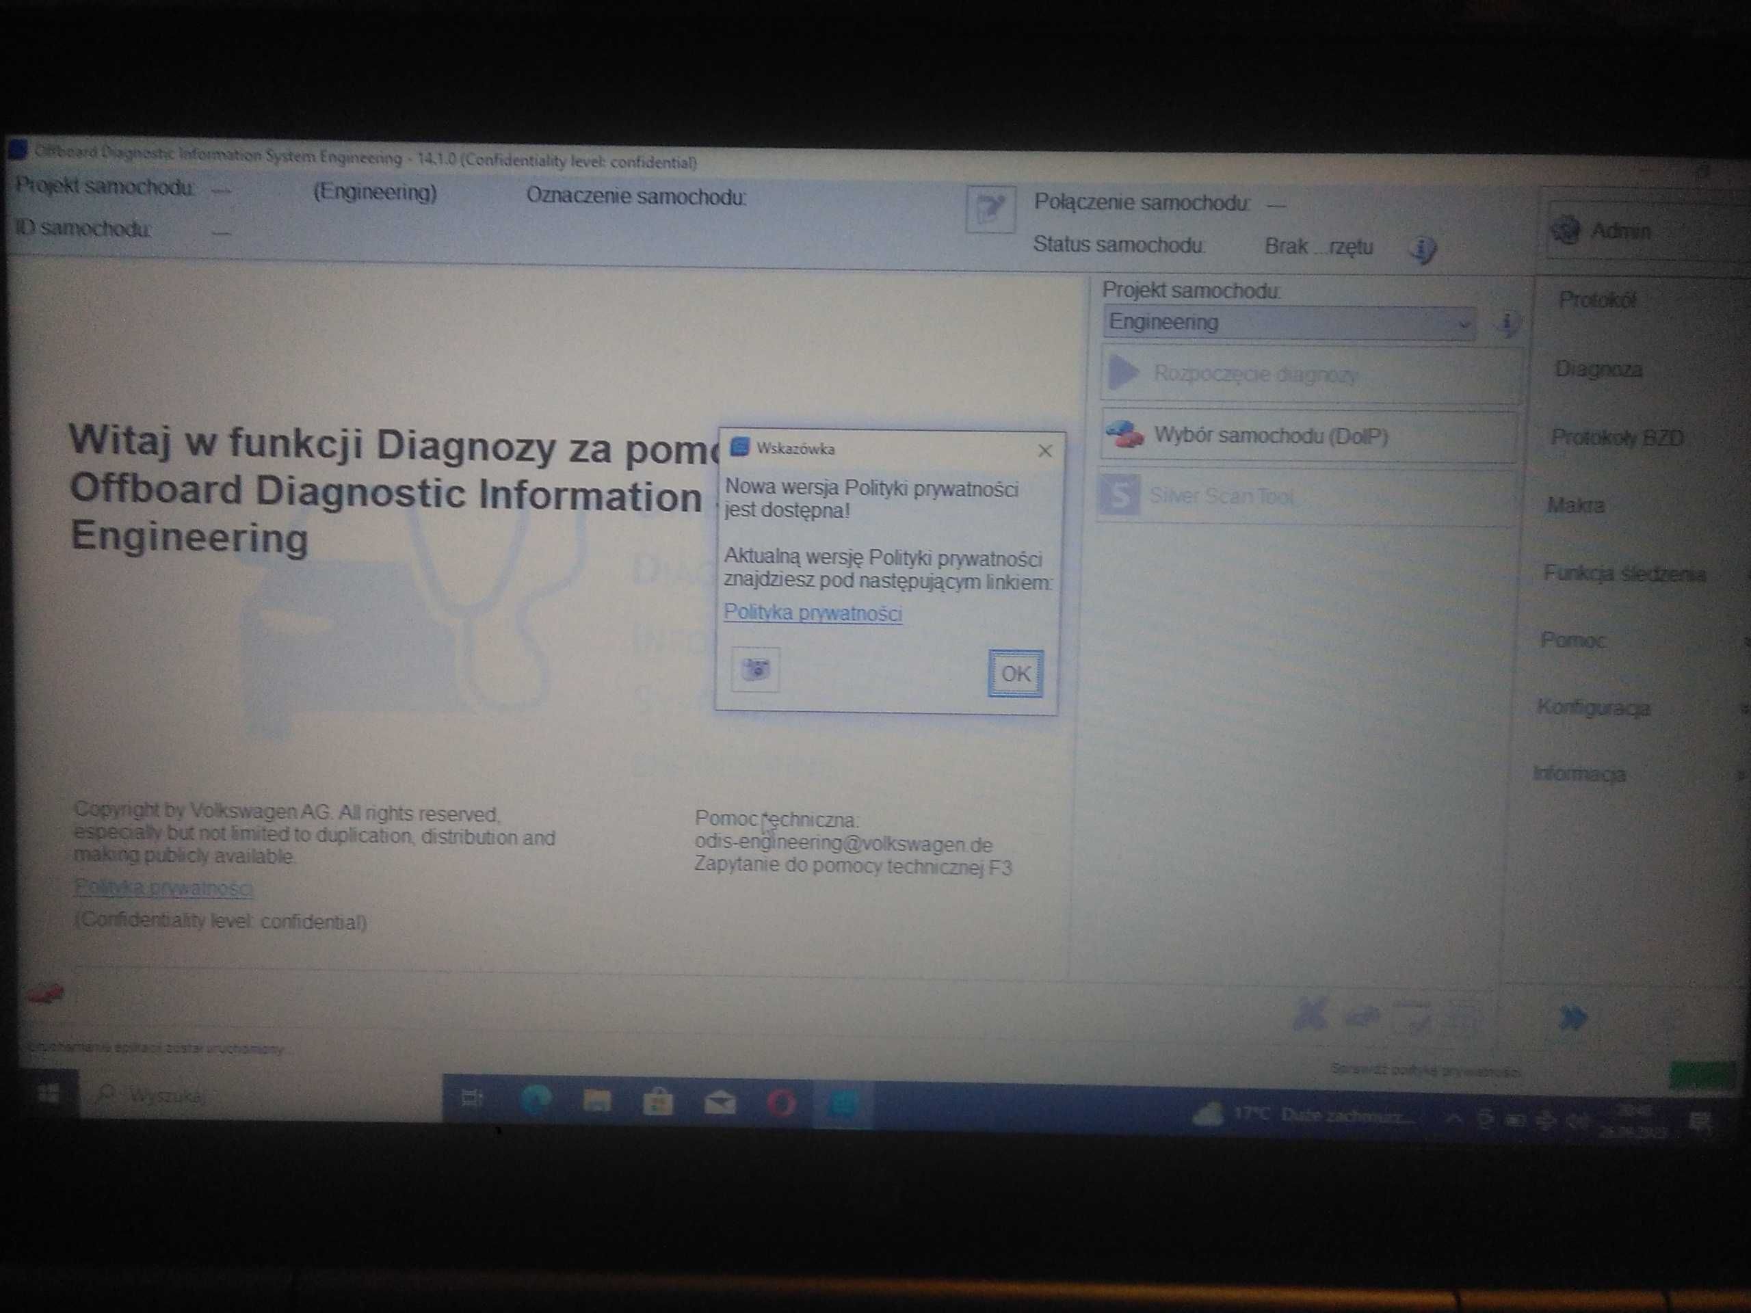Click the weather widget showing 17°C

(x=1302, y=1115)
